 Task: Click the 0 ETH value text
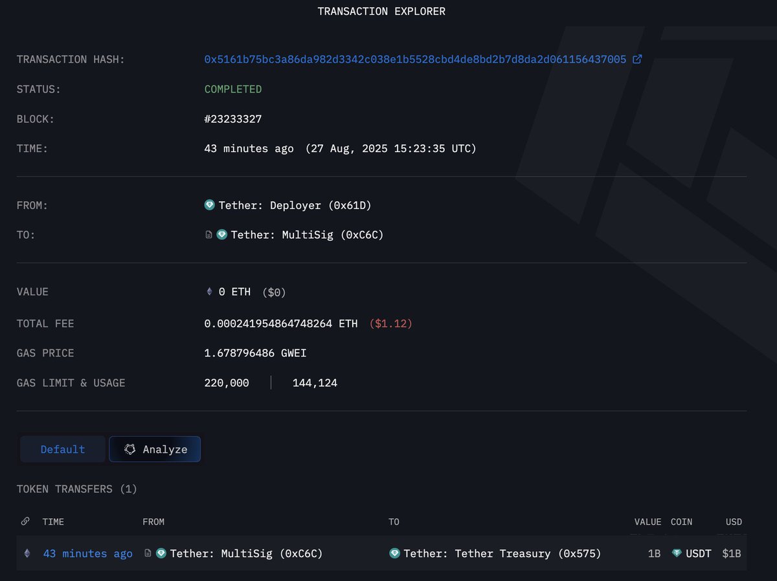tap(234, 292)
